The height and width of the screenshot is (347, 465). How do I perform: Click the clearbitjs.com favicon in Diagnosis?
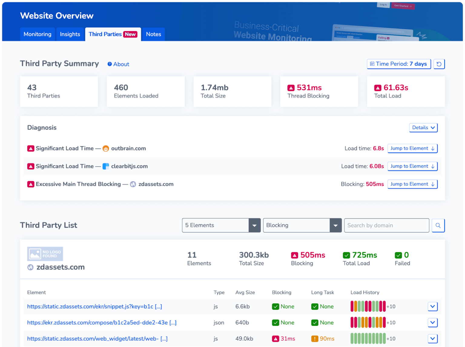[106, 166]
